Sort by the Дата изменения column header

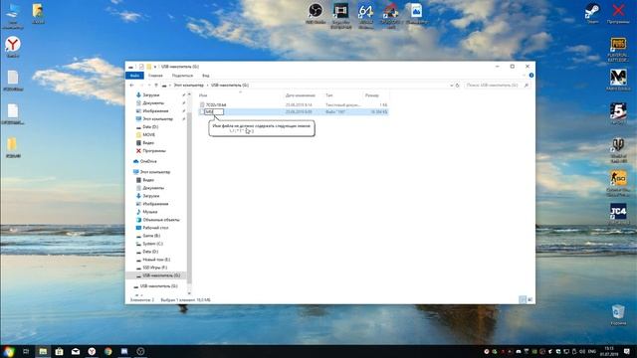(301, 95)
